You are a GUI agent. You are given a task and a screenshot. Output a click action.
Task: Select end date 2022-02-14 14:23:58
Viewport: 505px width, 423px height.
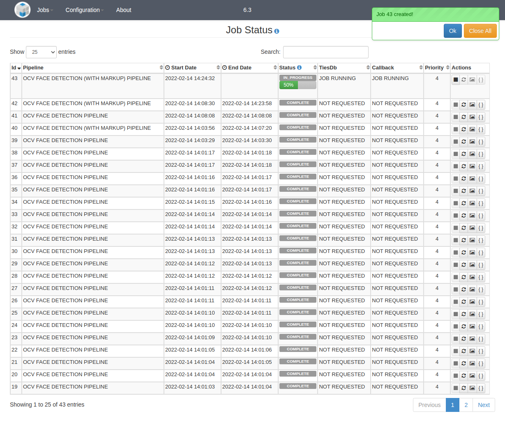tap(247, 103)
